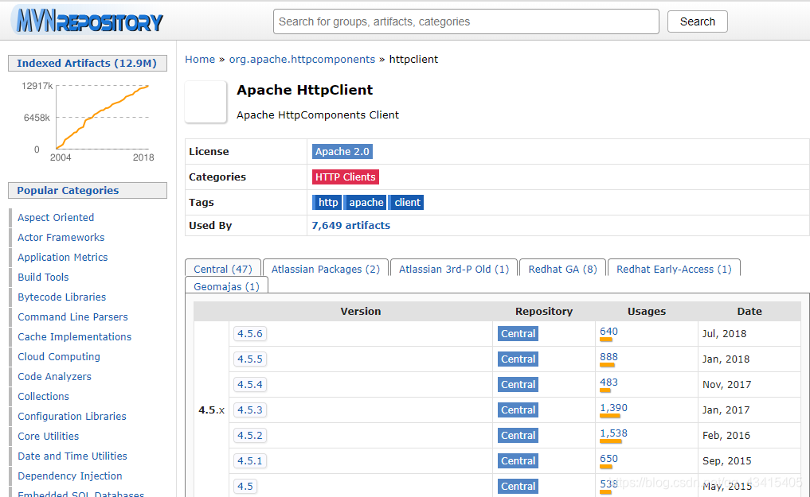This screenshot has width=810, height=497.
Task: Switch to the Redhat Early-Access (1) tab
Action: click(674, 269)
